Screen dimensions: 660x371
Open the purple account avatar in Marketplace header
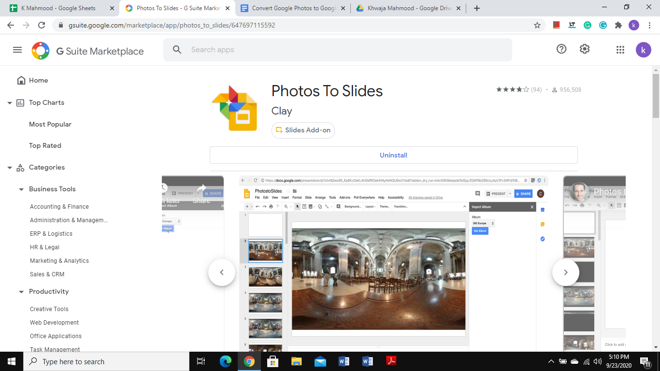point(644,50)
